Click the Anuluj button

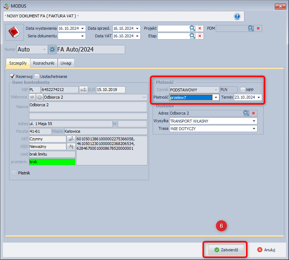click(x=266, y=250)
